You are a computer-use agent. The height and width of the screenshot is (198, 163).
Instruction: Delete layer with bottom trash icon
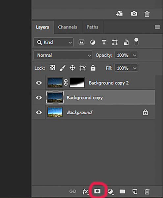point(147,191)
